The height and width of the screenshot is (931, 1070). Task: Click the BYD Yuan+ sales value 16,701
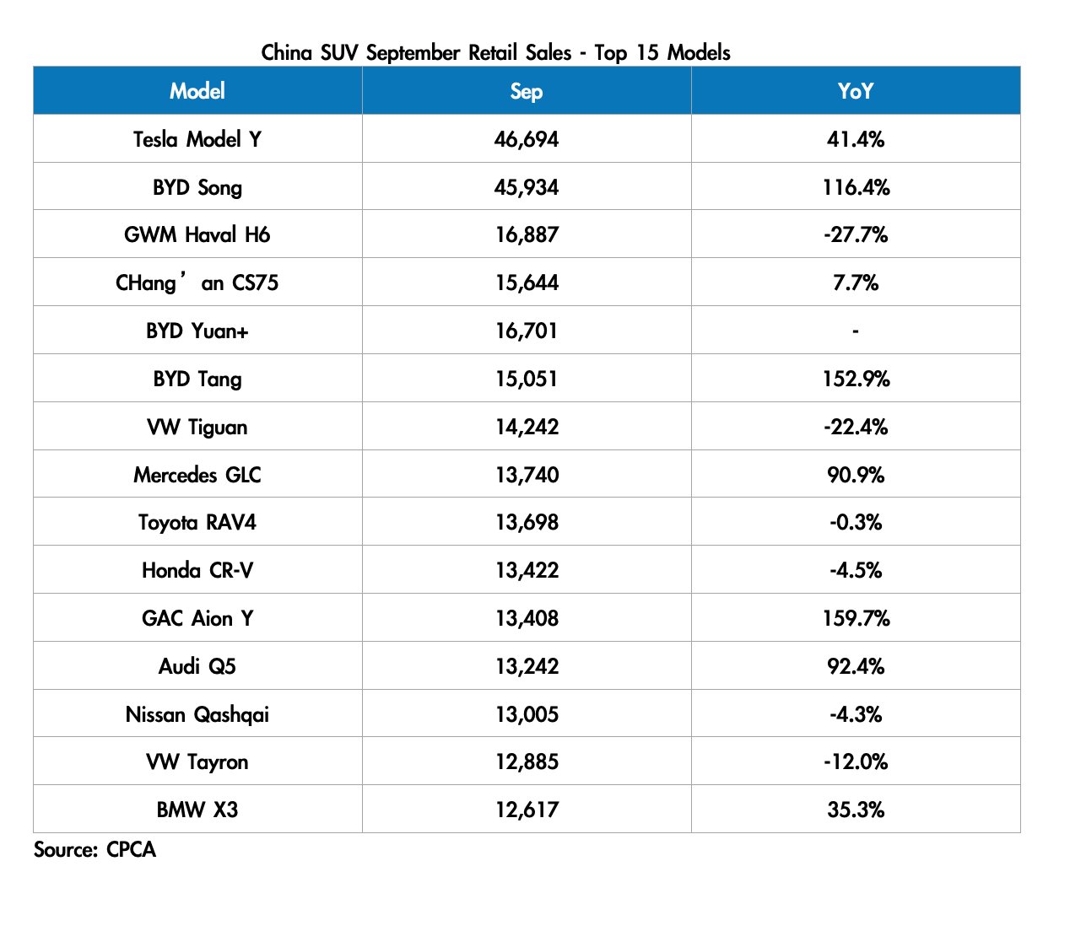click(x=527, y=331)
